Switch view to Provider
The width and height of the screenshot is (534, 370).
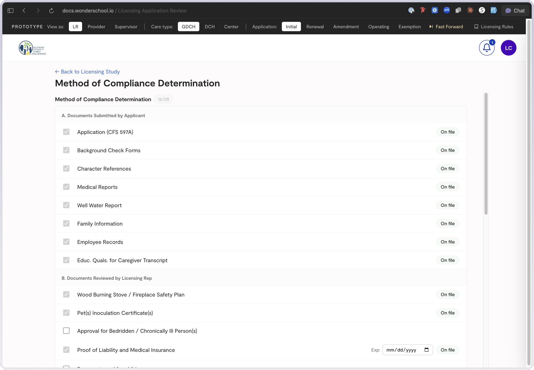(x=96, y=27)
